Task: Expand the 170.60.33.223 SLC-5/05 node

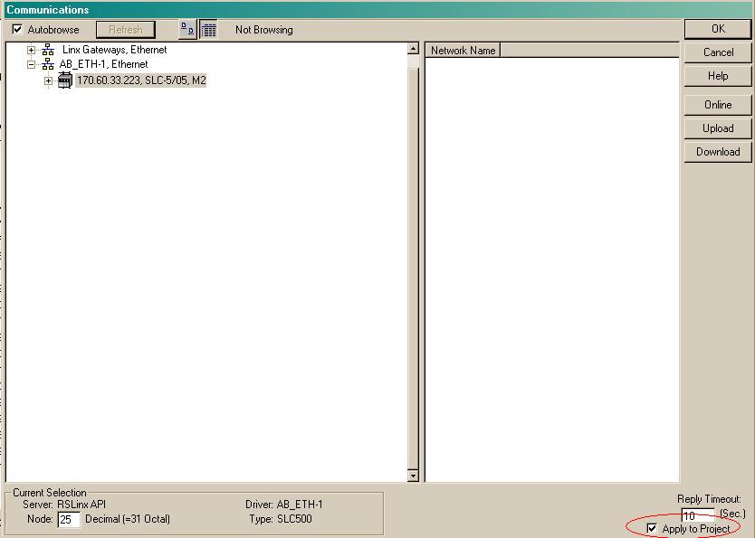Action: [x=48, y=80]
